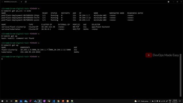Click the microphone tray icon
The width and height of the screenshot is (183, 103).
[x=157, y=101]
